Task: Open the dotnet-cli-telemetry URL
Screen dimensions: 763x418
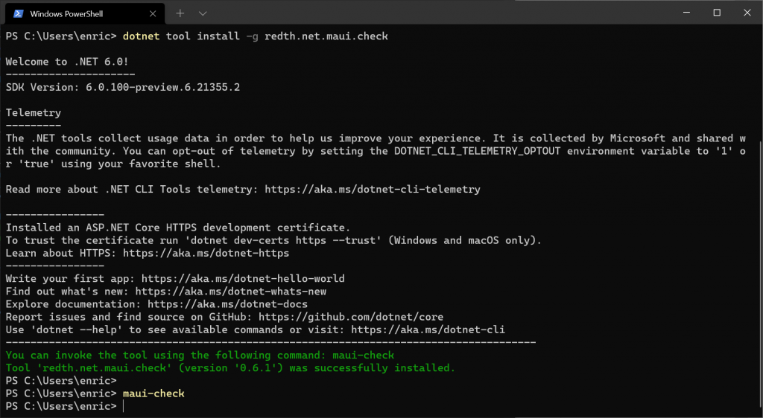Action: 372,190
